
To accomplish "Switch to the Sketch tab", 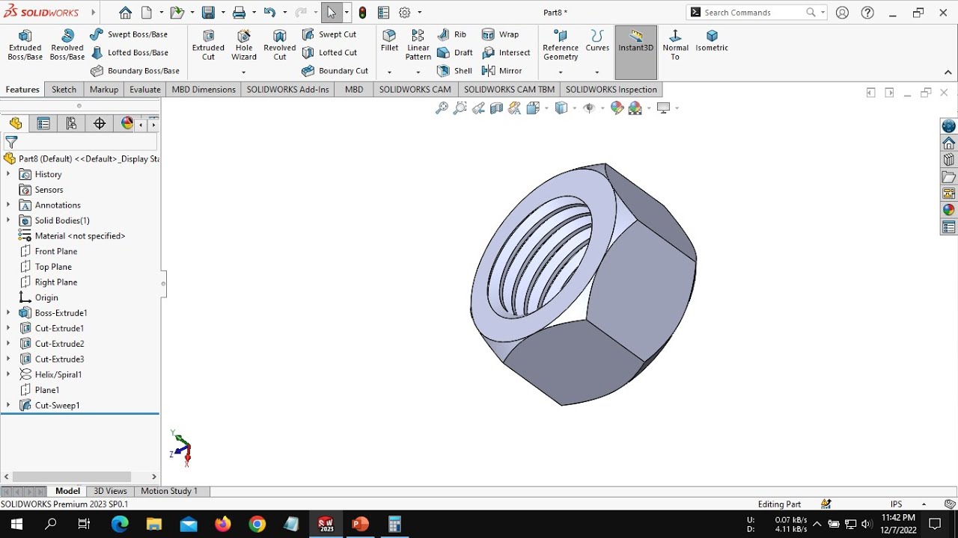I will point(64,90).
